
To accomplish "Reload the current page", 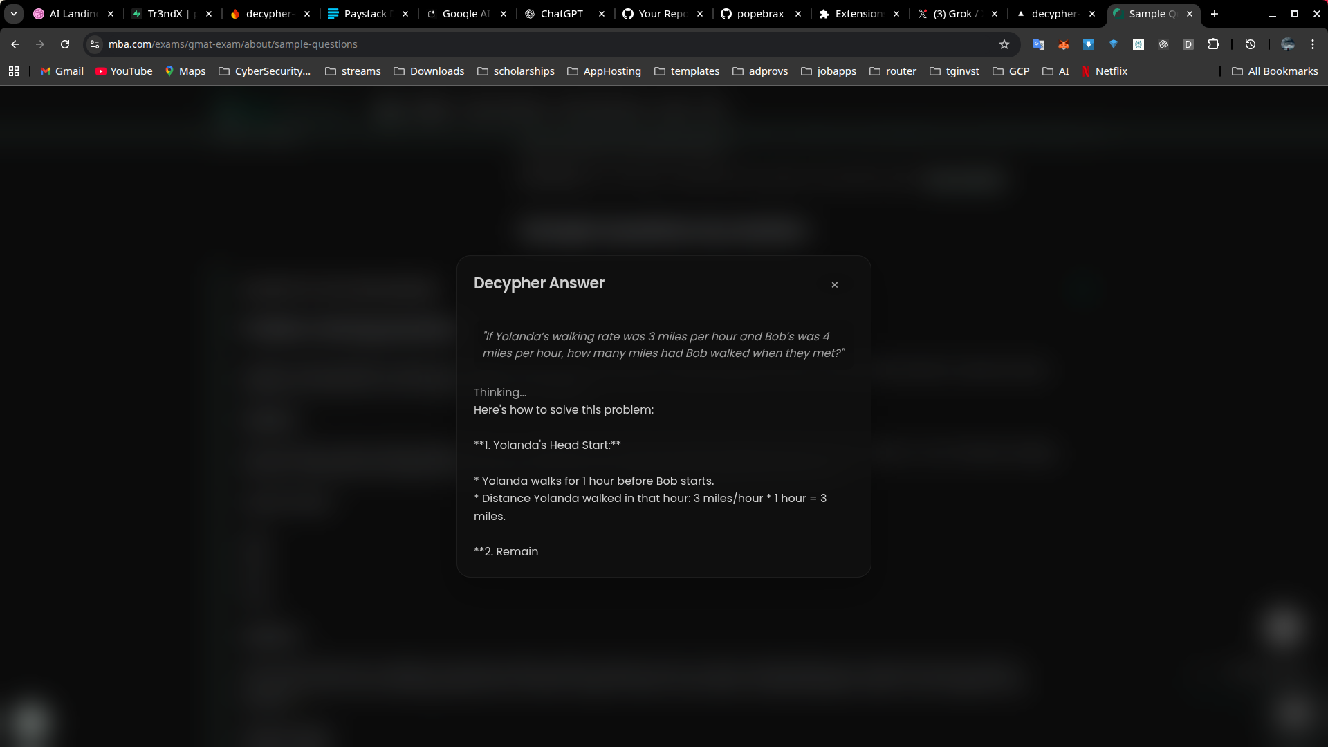I will (65, 44).
